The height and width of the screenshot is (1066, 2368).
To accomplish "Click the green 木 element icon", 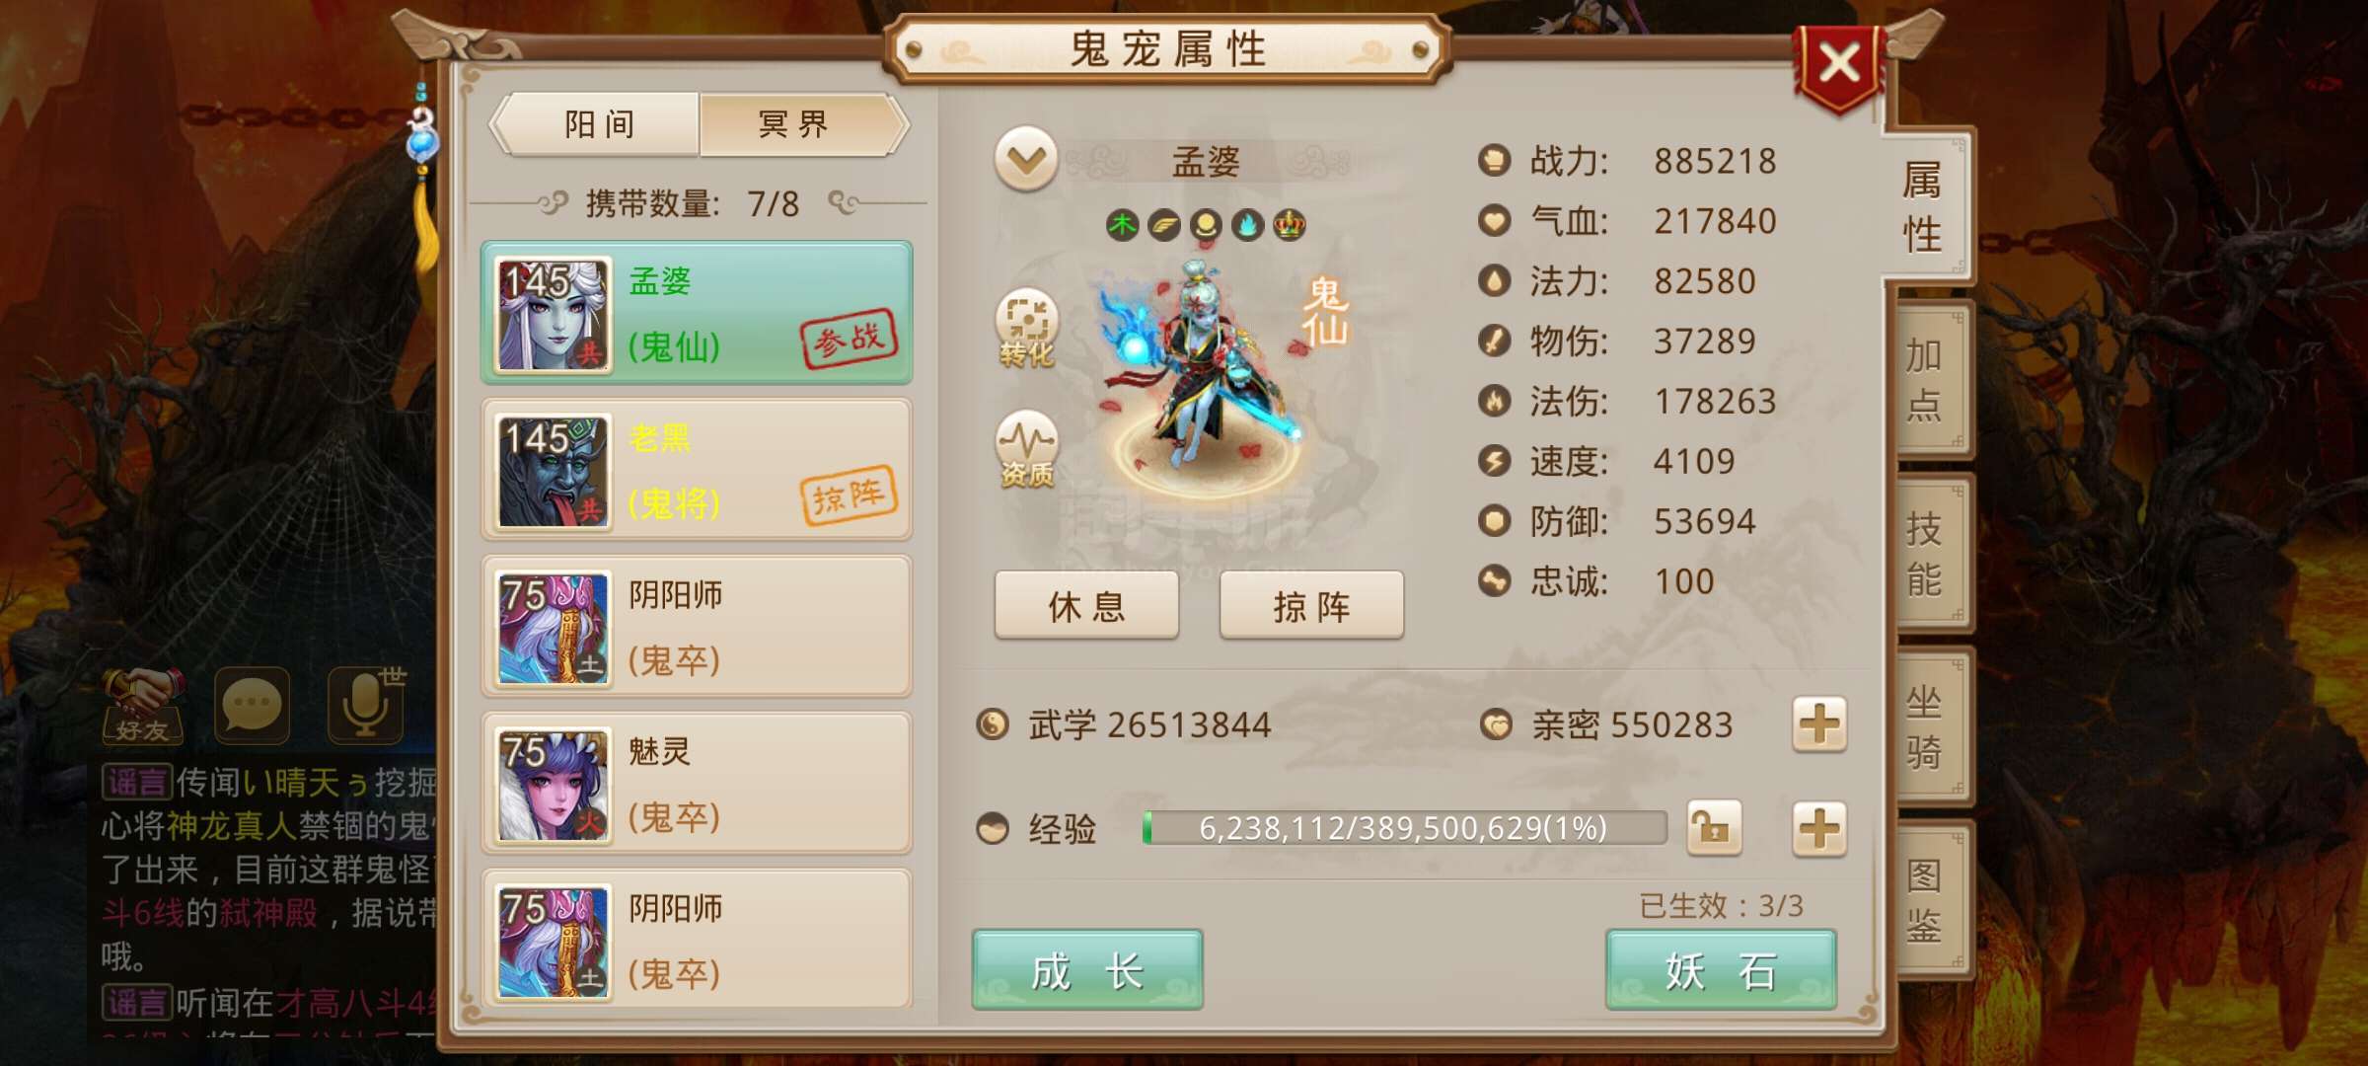I will [x=1122, y=225].
